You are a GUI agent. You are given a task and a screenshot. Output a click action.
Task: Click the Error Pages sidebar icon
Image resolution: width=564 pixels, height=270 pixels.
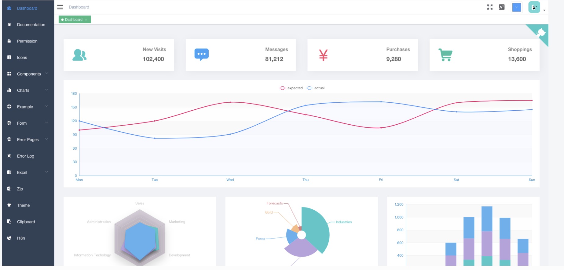pyautogui.click(x=9, y=139)
